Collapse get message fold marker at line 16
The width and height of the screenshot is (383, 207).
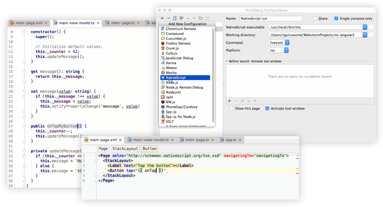pos(25,72)
